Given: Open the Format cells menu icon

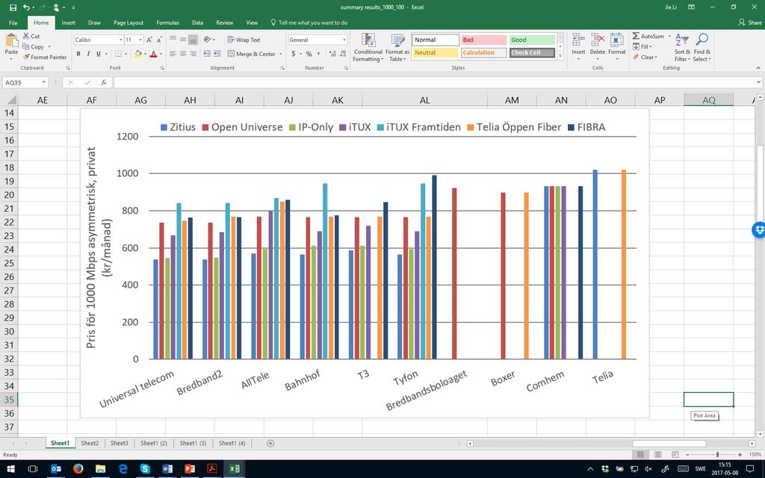Looking at the screenshot, I should 616,40.
